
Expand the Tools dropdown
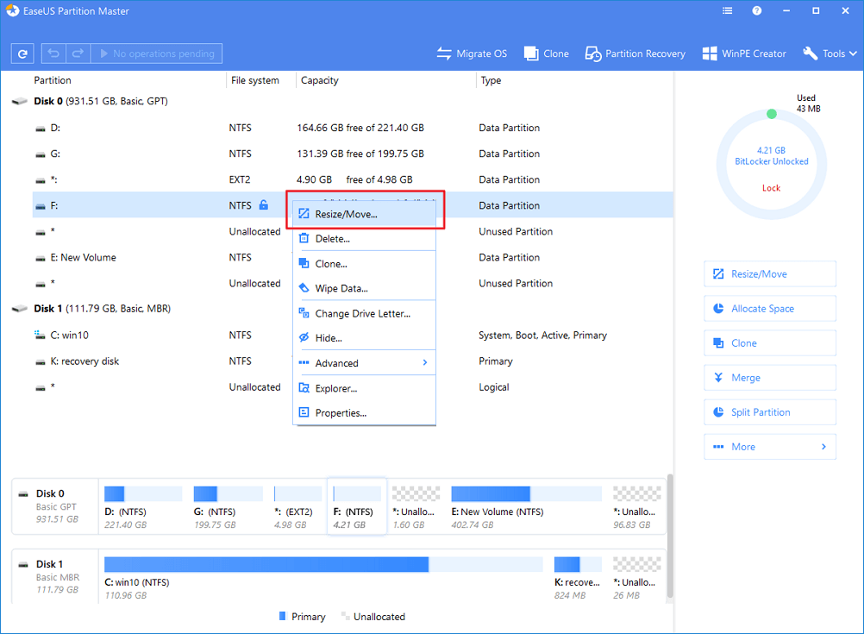click(x=830, y=53)
